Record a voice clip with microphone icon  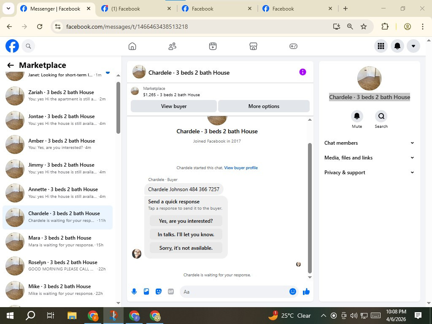click(x=134, y=292)
